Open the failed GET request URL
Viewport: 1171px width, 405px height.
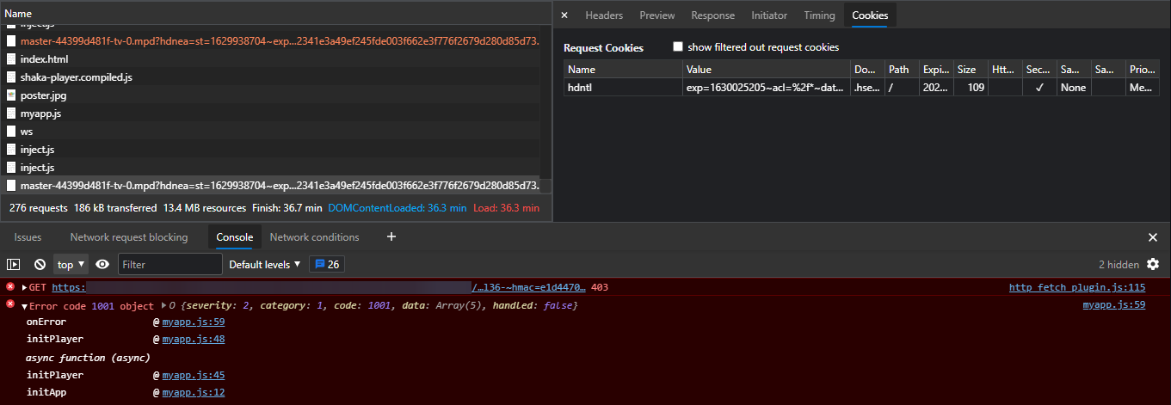pyautogui.click(x=319, y=287)
